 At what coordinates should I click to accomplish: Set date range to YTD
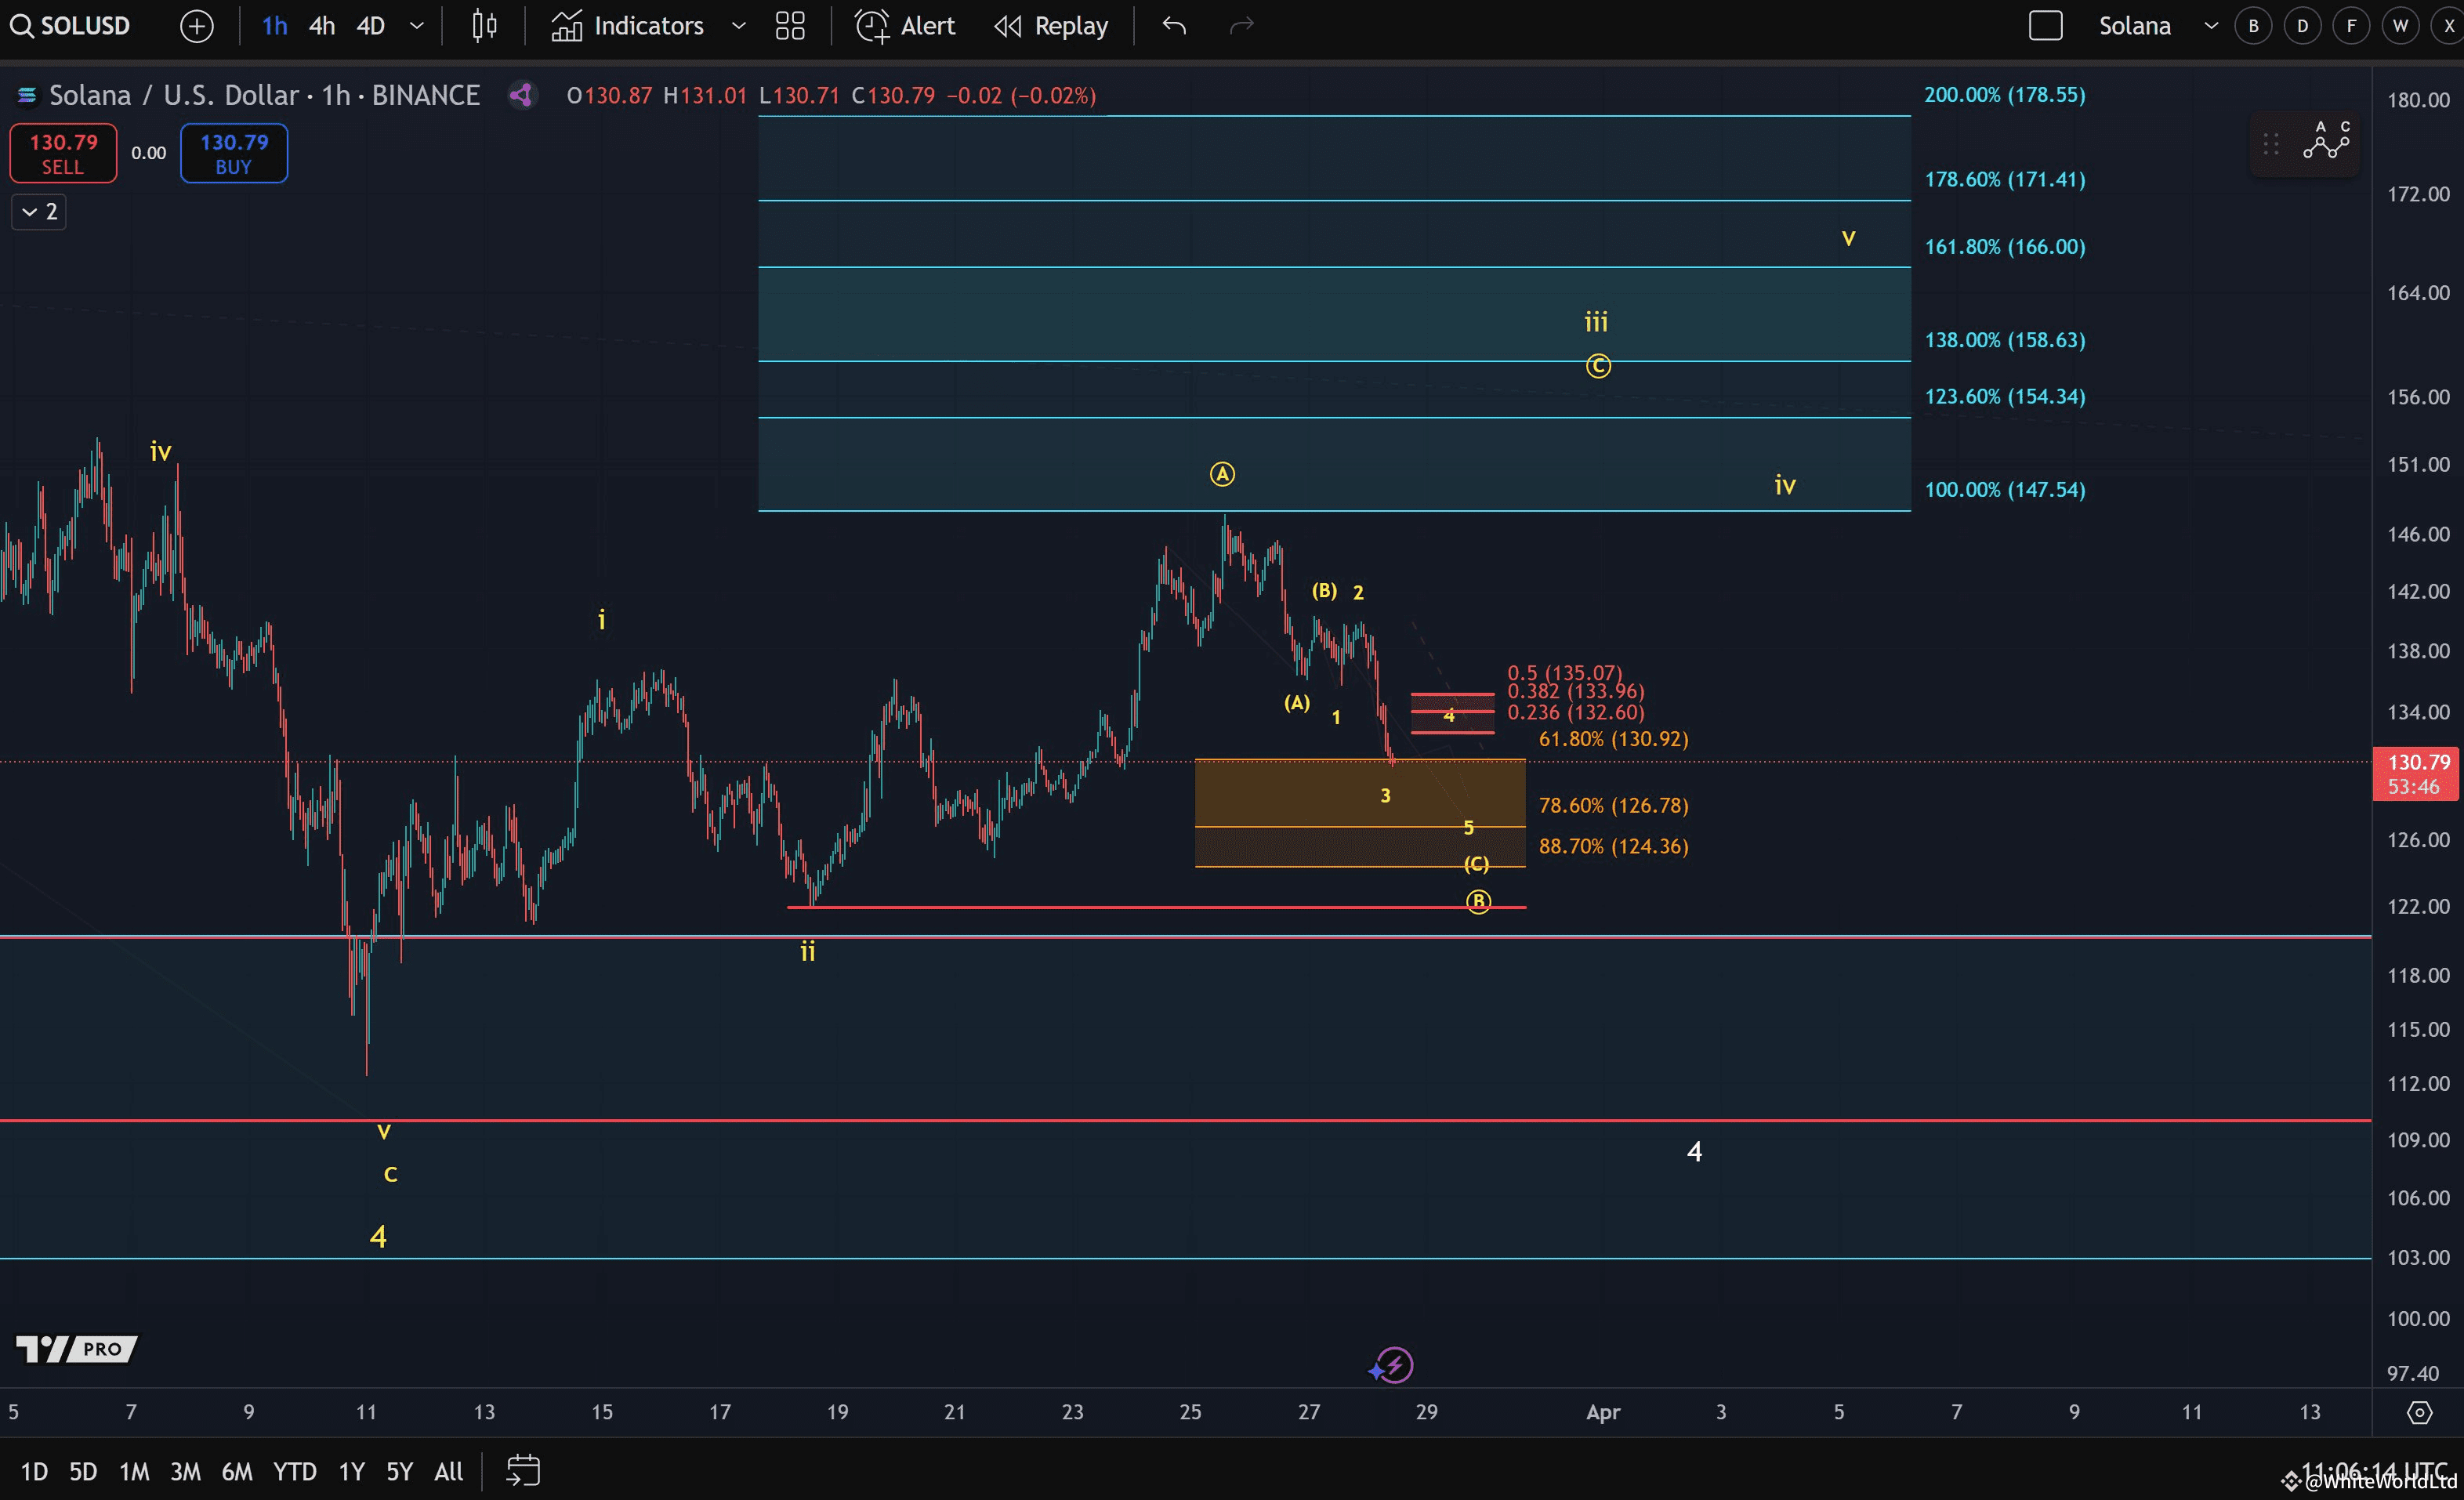(x=295, y=1471)
